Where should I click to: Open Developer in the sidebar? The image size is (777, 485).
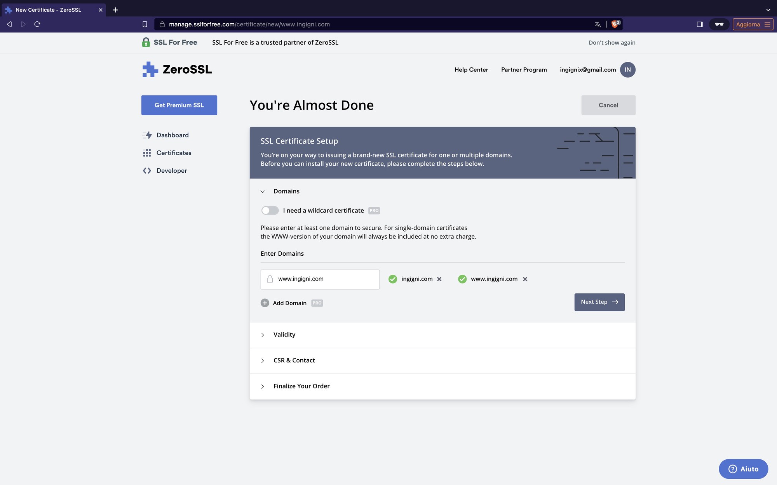click(172, 171)
